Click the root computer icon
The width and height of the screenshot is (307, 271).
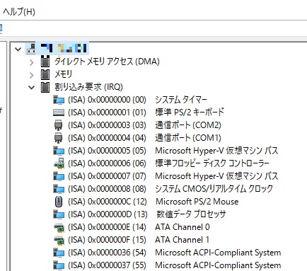coord(31,48)
